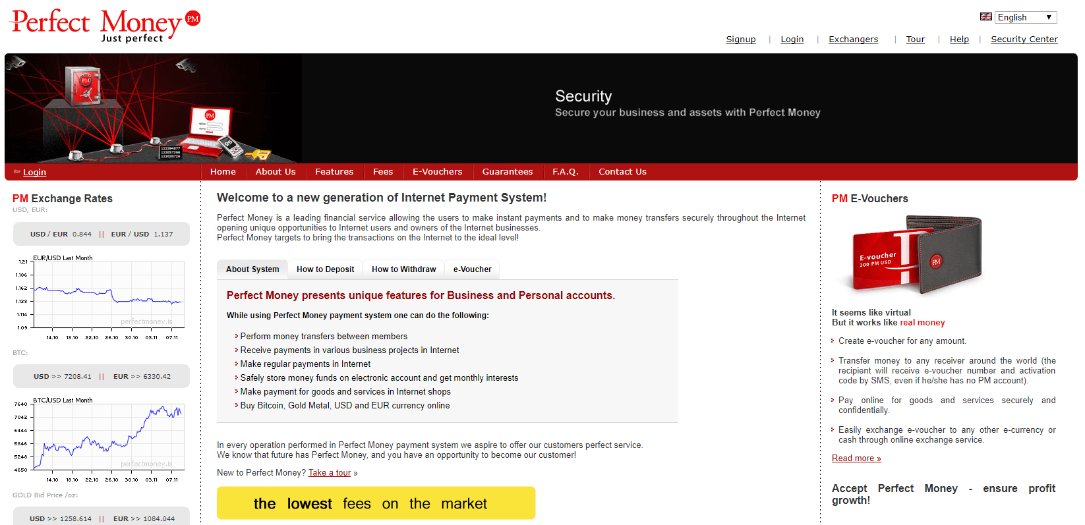Click the 'Buy Bitcoin, Gold Metal' list item
The width and height of the screenshot is (1085, 525).
tap(345, 406)
